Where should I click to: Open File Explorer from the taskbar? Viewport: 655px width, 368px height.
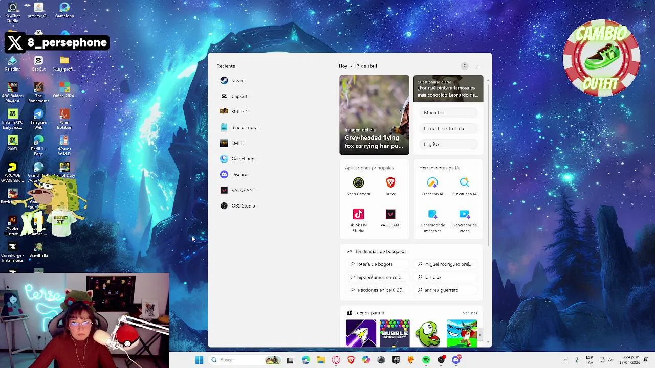320,360
